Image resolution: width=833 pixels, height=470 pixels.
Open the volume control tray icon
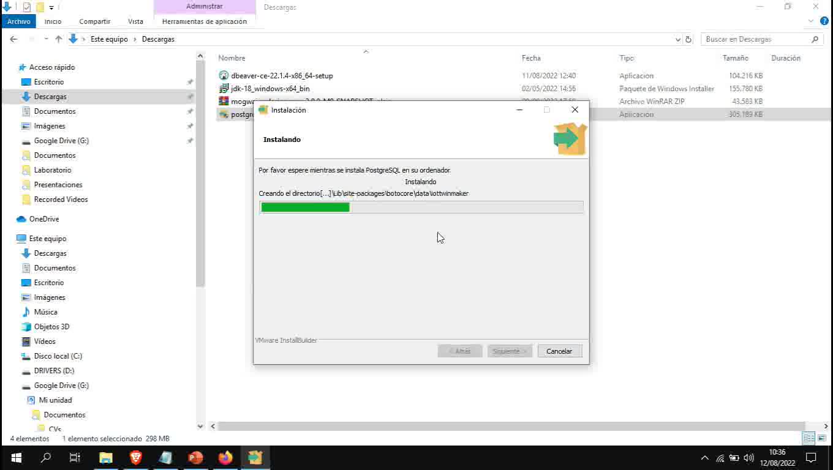748,458
